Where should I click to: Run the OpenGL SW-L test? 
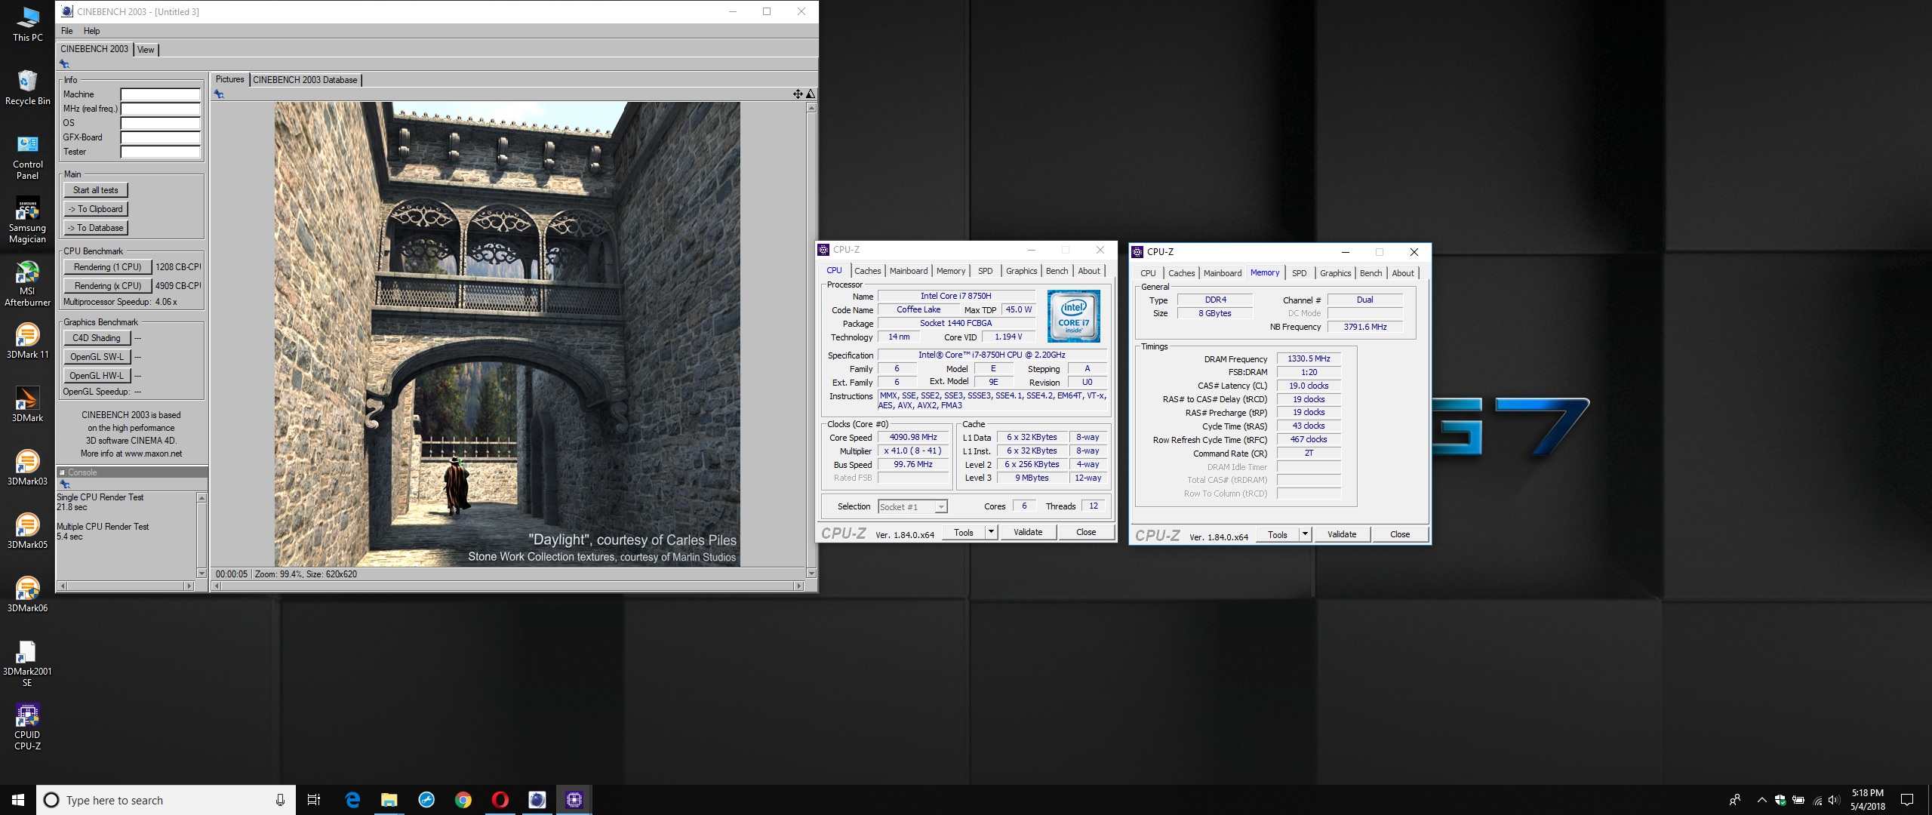[97, 357]
